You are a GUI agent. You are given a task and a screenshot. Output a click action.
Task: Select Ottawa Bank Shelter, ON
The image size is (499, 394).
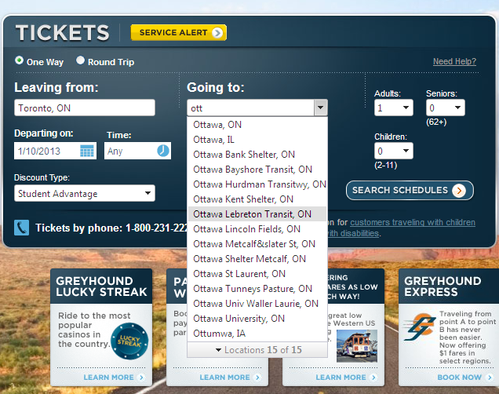coord(257,155)
